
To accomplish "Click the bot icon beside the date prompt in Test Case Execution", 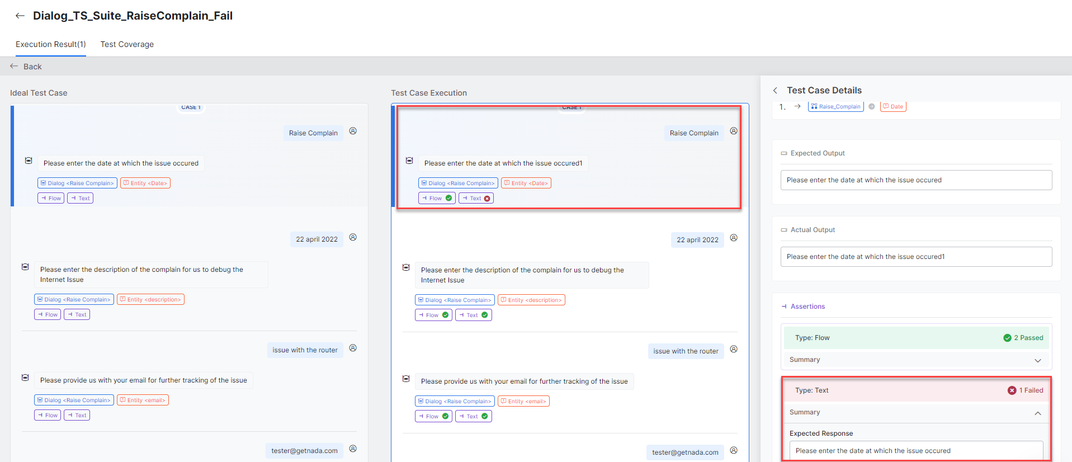I will pyautogui.click(x=409, y=161).
